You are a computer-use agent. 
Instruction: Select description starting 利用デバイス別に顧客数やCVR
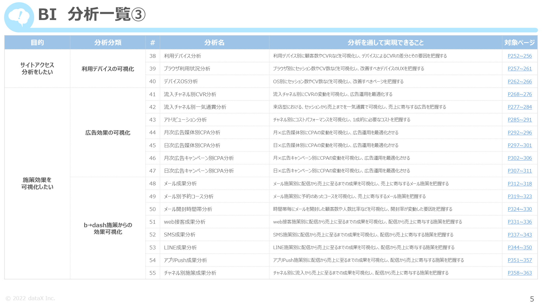(360, 56)
